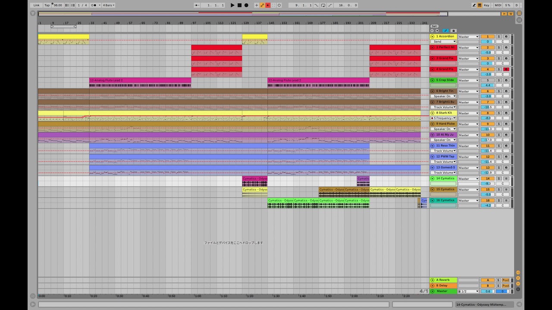Toggle the Returns show/hide R button
The height and width of the screenshot is (310, 552).
518,278
